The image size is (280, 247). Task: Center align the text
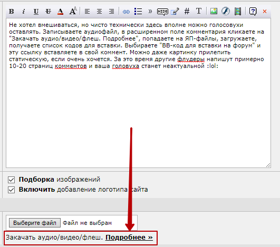click(x=99, y=12)
